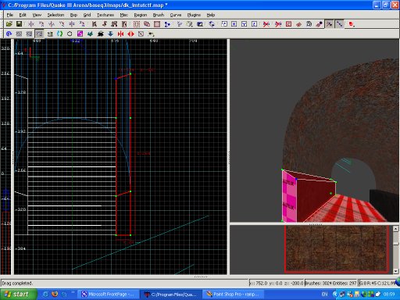Click the CSG Merge icon
Screen dimensions: 400x300
[x=147, y=24]
